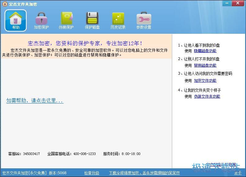This screenshot has width=246, height=177.
Task: Select the 保护磁盘 floppy disk icon
Action: (x=92, y=18)
